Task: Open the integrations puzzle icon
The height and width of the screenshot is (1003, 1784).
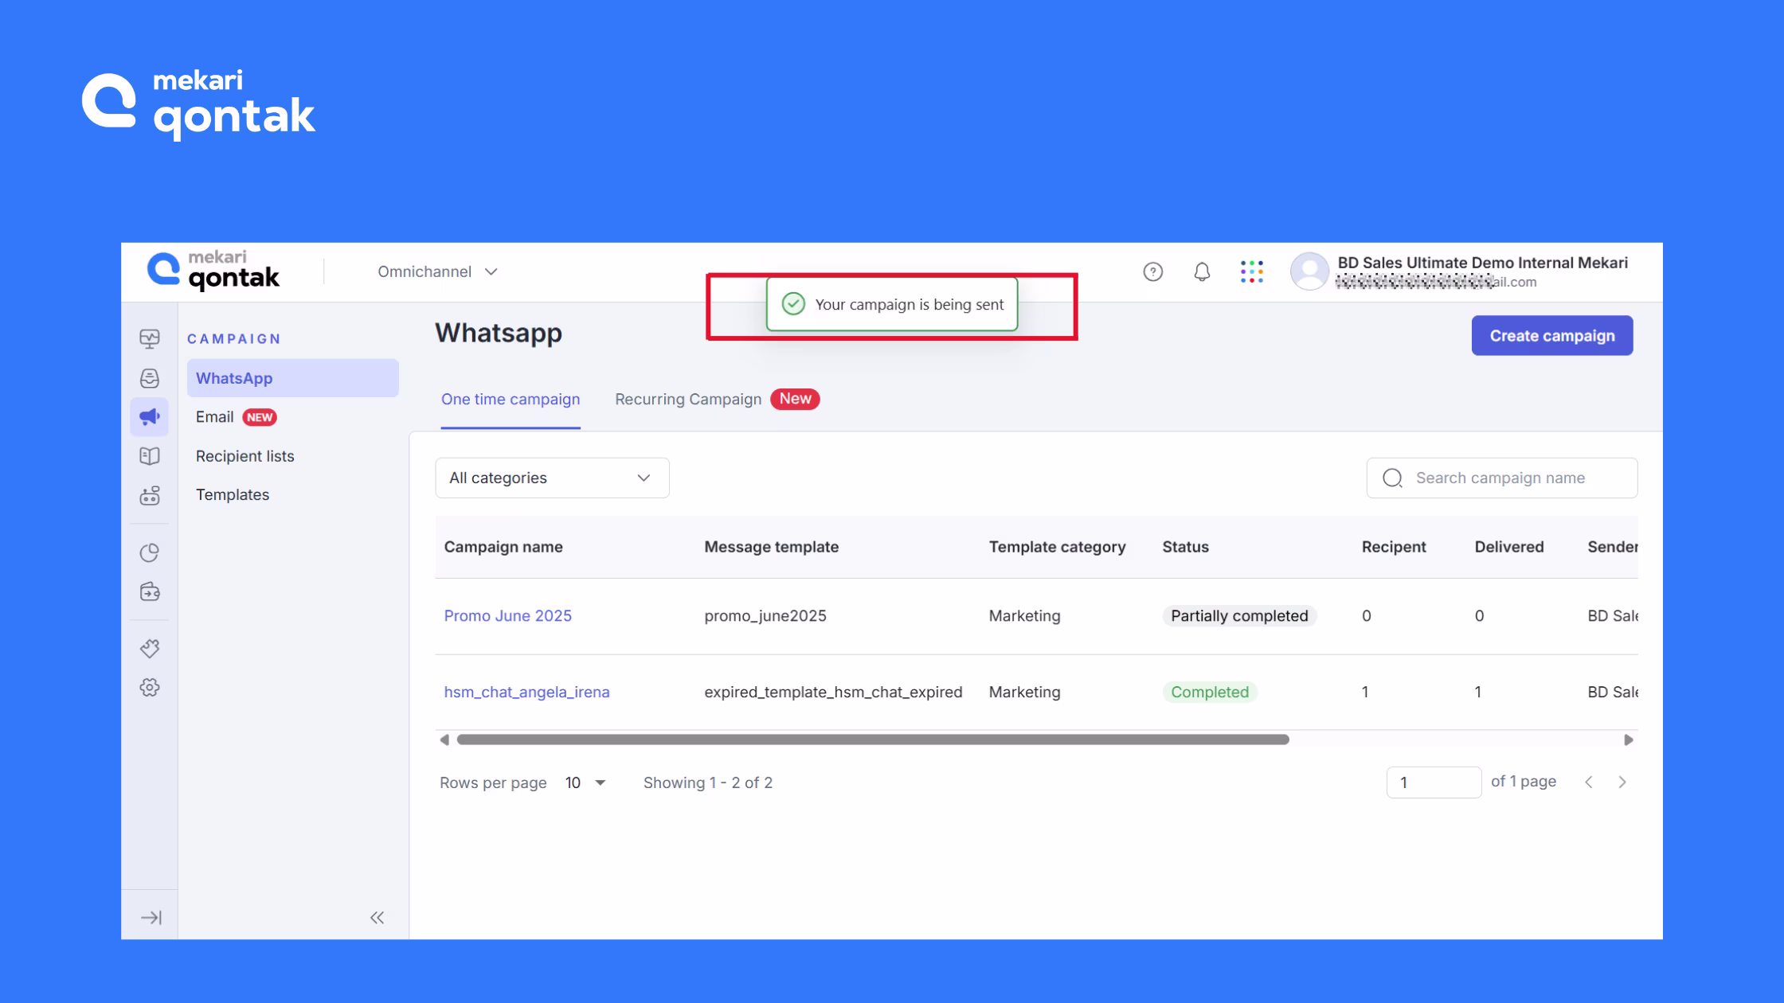Action: (x=150, y=648)
